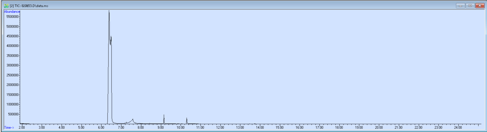The image size is (487, 132).
Task: Click the 15.00 time axis label
Action: pyautogui.click(x=280, y=127)
